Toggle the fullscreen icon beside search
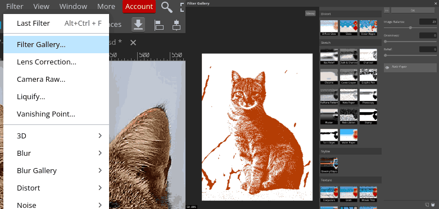439x209 pixels. [x=182, y=7]
